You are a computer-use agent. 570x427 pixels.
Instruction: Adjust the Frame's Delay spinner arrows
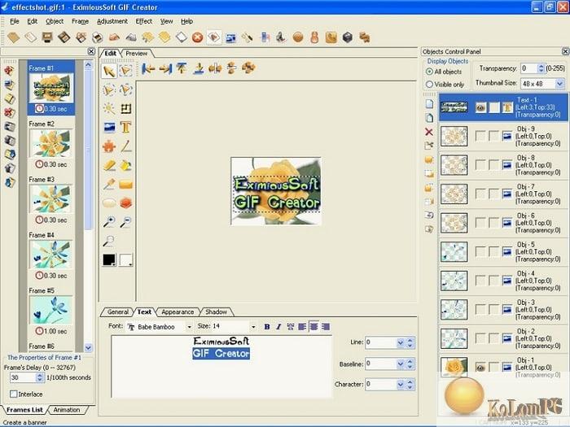pos(40,377)
